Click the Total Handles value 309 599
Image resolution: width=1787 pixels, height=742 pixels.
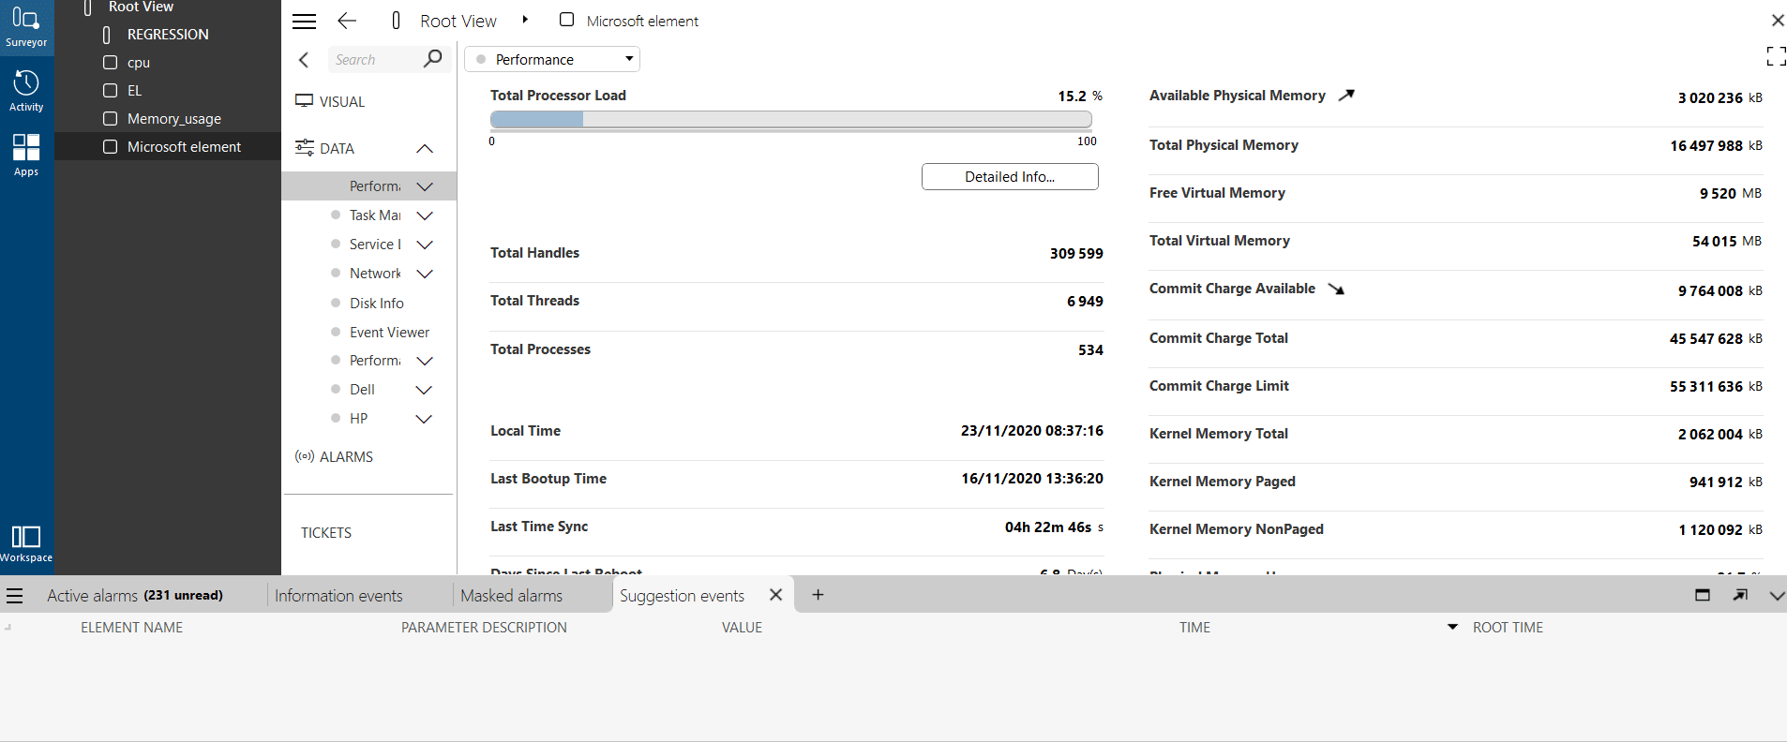(1076, 254)
